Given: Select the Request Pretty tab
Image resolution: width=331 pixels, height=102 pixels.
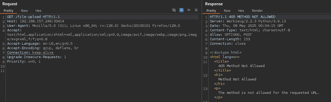Looking at the screenshot, I should (x=8, y=11).
